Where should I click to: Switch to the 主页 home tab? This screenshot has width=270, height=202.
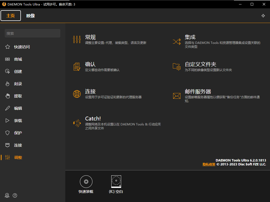tap(10, 16)
